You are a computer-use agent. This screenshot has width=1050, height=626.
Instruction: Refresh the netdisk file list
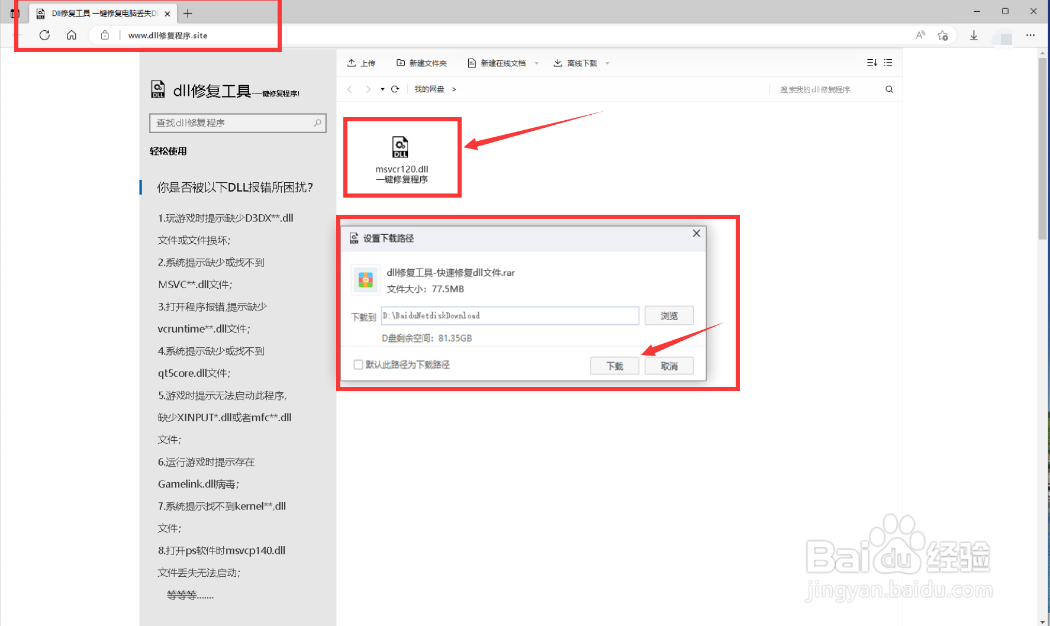tap(395, 89)
